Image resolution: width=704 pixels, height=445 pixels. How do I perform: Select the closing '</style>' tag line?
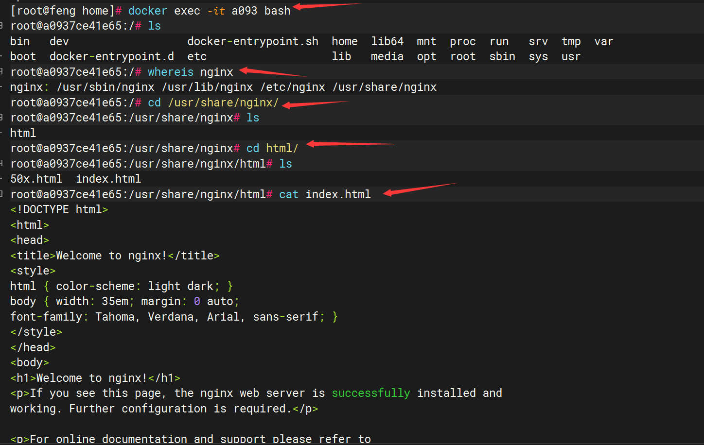(x=36, y=332)
